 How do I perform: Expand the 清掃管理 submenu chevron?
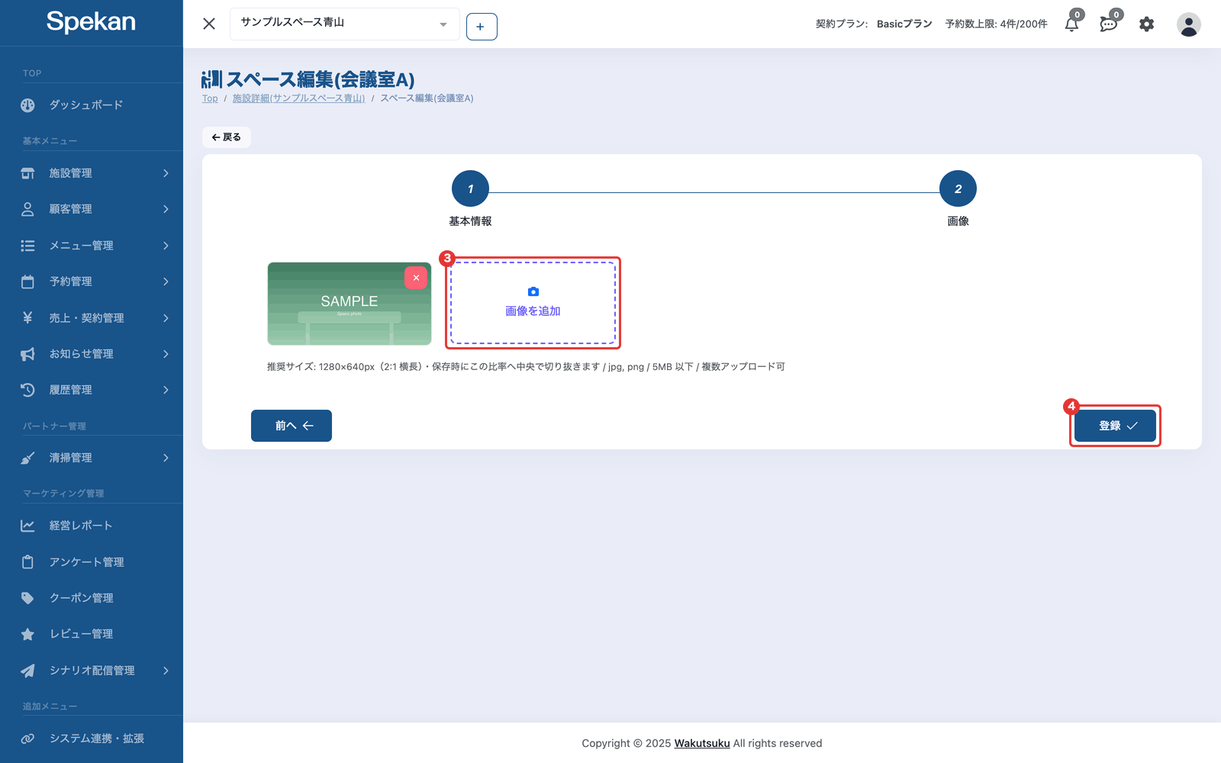(166, 458)
